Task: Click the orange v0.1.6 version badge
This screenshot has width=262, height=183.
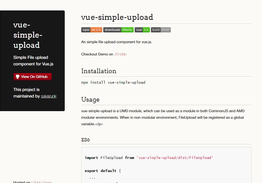Action: pos(96,30)
